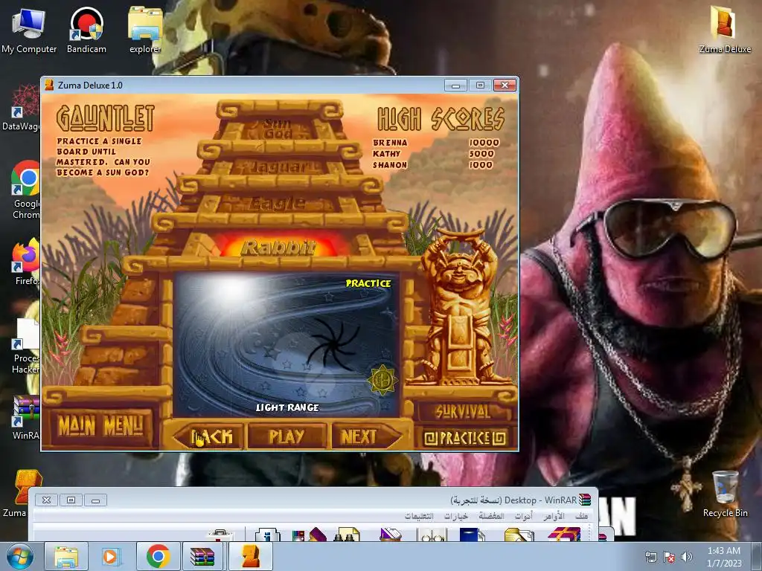This screenshot has height=571, width=762.
Task: Open the التعليمات menu in WinRAR
Action: [x=419, y=515]
